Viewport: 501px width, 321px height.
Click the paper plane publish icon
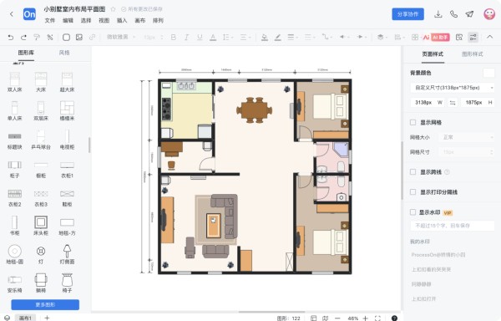point(469,14)
